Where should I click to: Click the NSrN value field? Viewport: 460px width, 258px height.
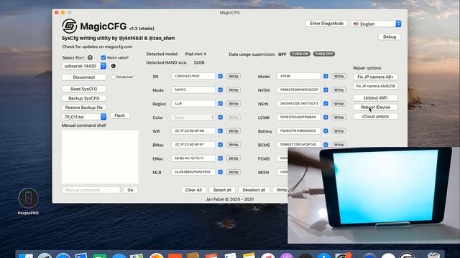[x=299, y=103]
